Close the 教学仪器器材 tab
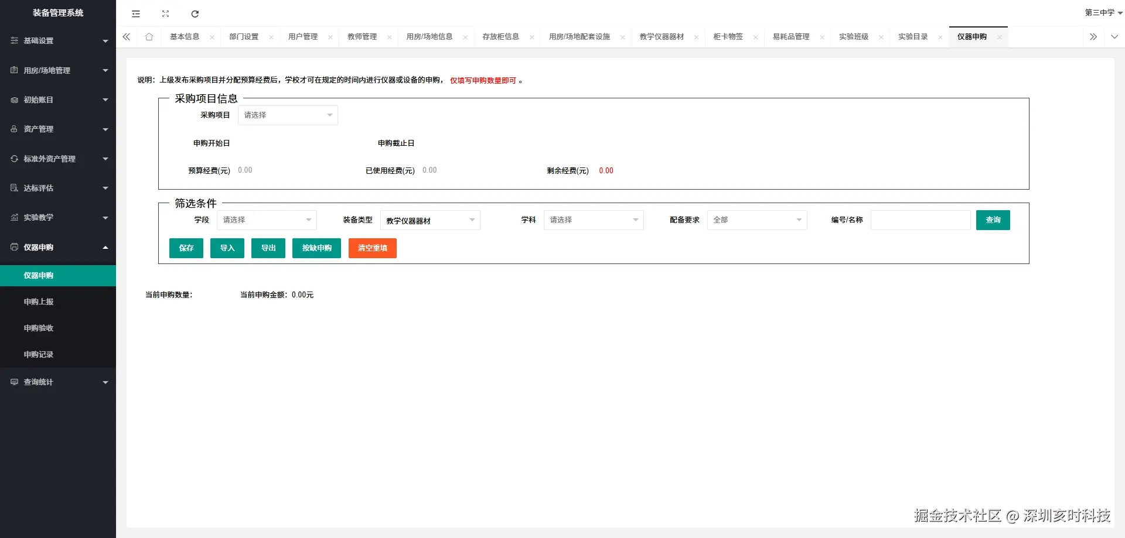 coord(697,37)
